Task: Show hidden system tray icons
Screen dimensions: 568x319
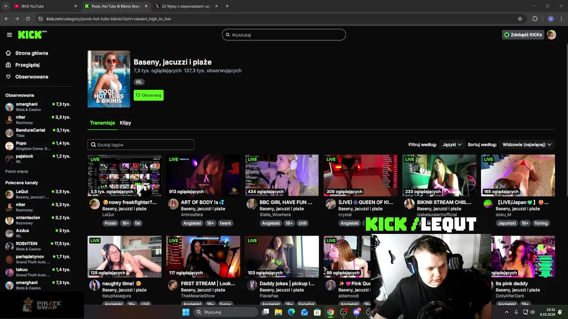Action: tap(506, 312)
